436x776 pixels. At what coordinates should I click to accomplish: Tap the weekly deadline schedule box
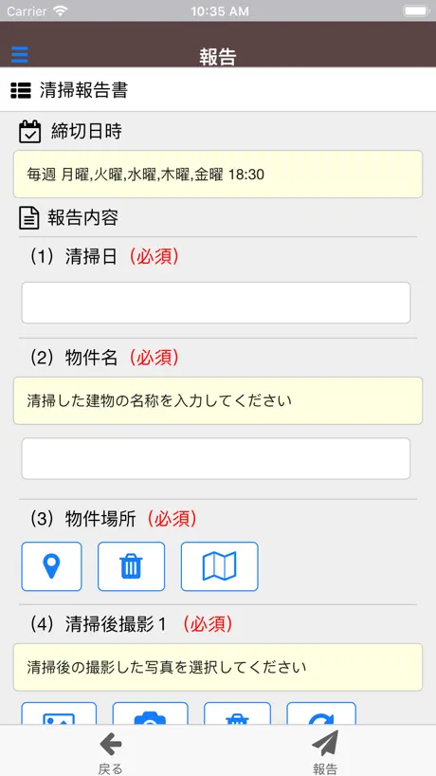(218, 175)
